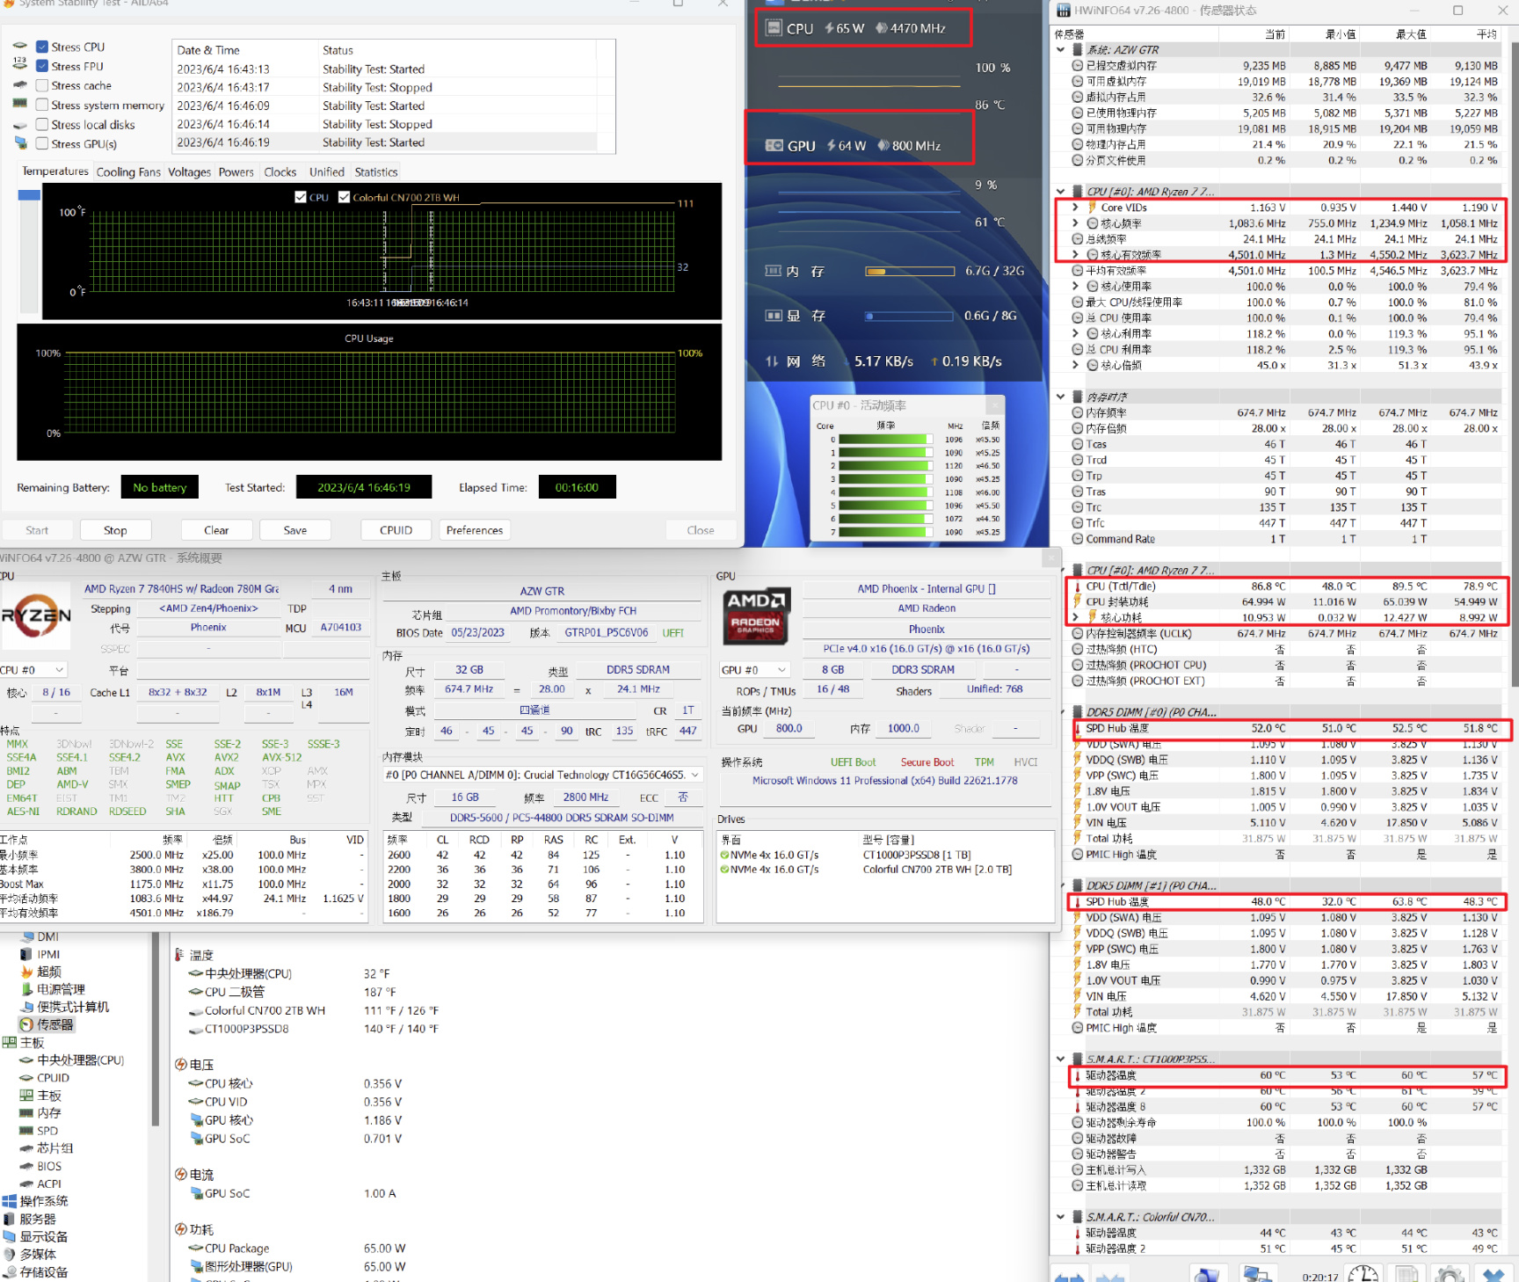Click the disk icon beside 存储设备
This screenshot has height=1282, width=1519.
click(x=10, y=1271)
